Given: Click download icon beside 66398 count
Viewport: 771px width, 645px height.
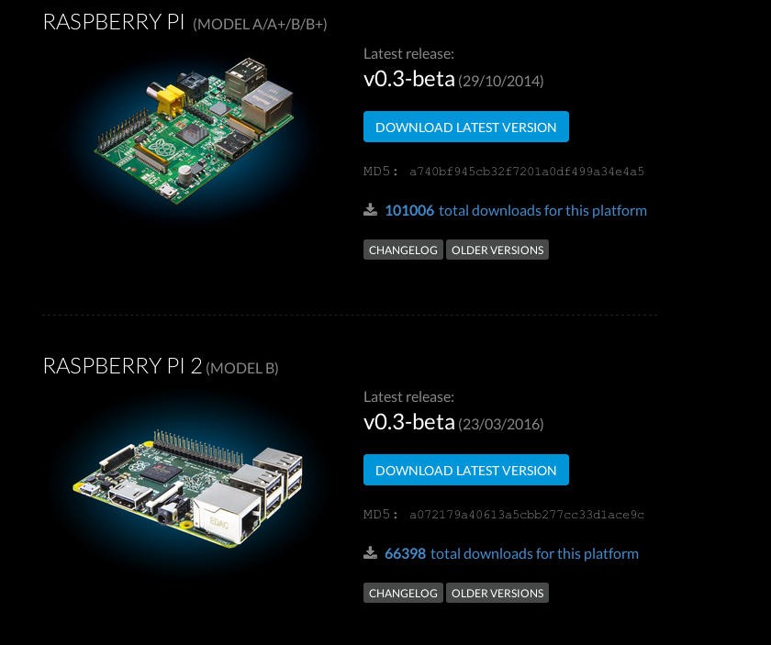Looking at the screenshot, I should click(x=370, y=553).
